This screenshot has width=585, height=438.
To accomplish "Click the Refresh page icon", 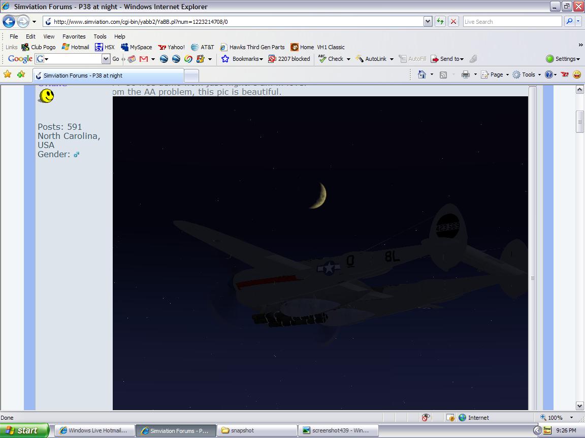I will pyautogui.click(x=440, y=21).
